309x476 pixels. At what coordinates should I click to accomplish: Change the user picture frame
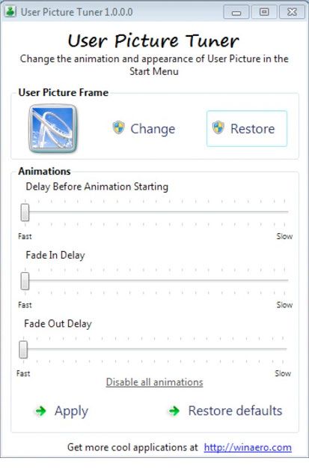[144, 128]
